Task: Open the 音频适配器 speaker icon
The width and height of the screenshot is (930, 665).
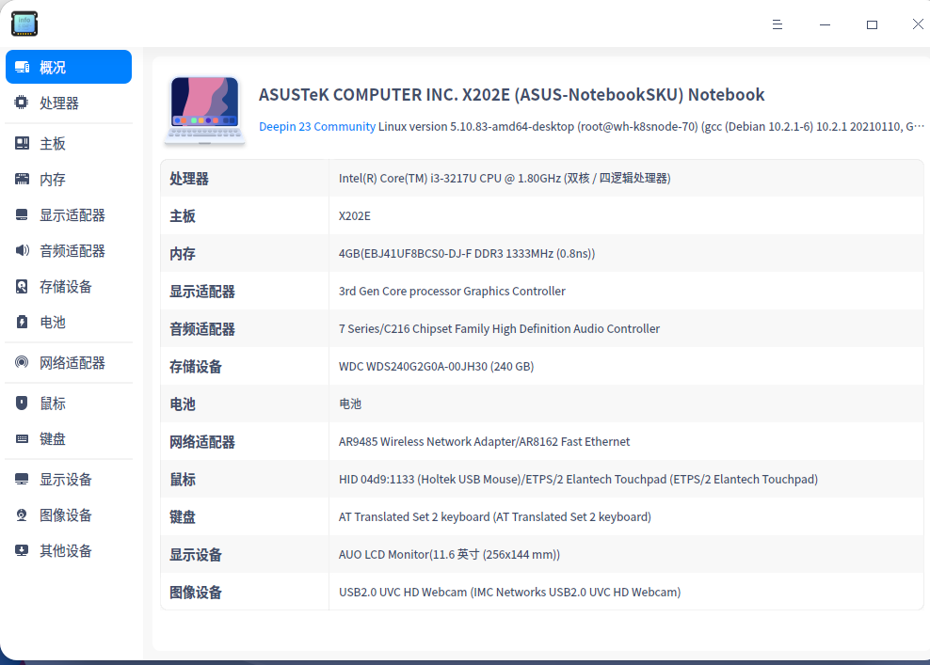Action: 21,250
